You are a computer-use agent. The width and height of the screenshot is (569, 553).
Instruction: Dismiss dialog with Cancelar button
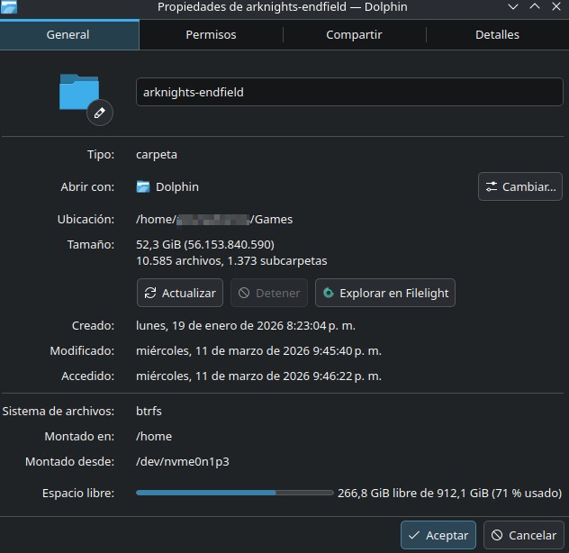click(524, 535)
